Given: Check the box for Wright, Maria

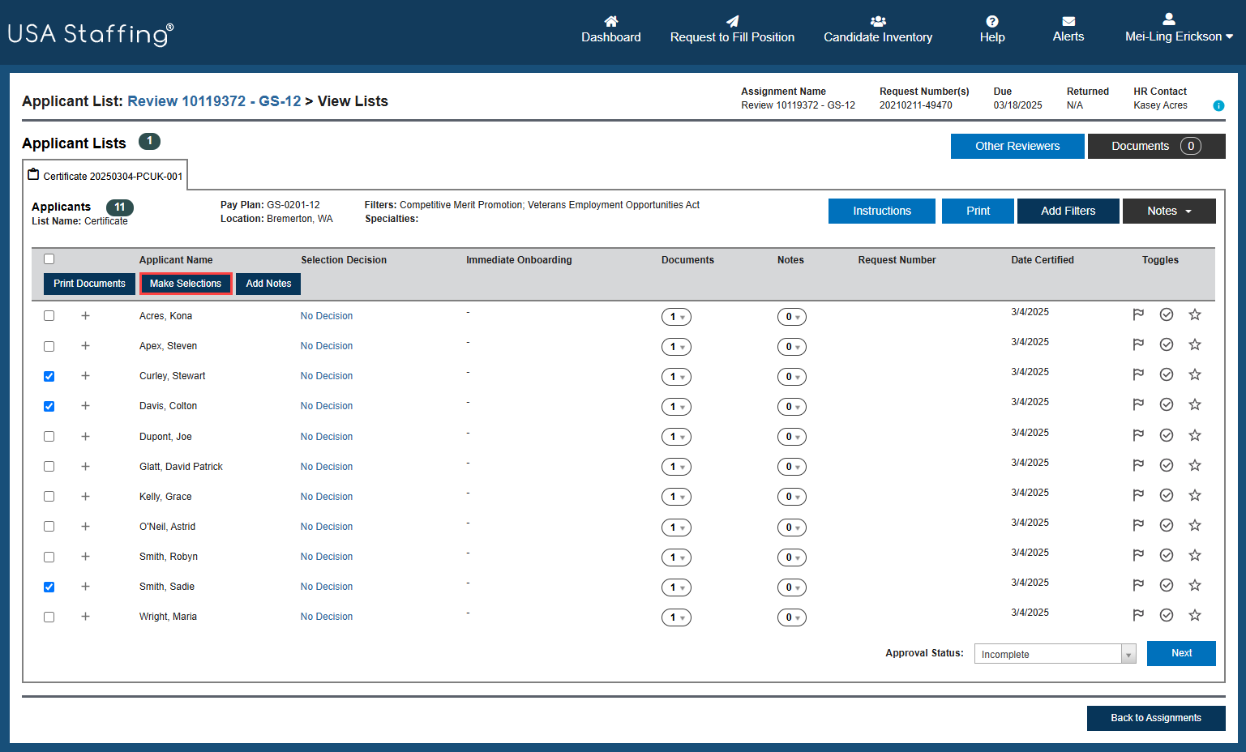Looking at the screenshot, I should (49, 617).
